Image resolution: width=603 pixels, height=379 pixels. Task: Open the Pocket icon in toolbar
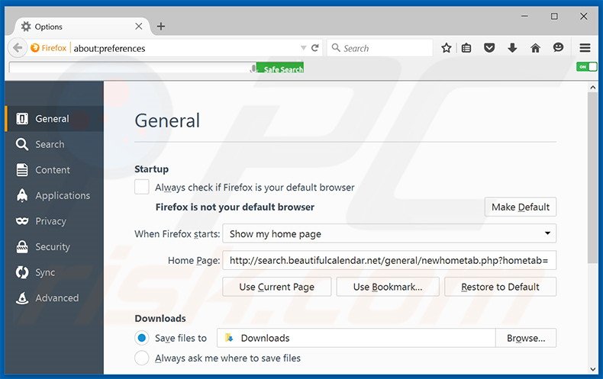(489, 48)
